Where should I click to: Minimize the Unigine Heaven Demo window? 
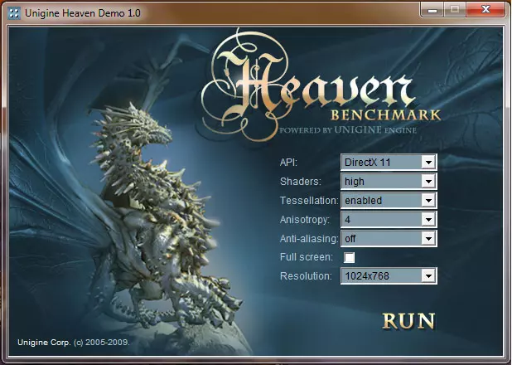432,9
